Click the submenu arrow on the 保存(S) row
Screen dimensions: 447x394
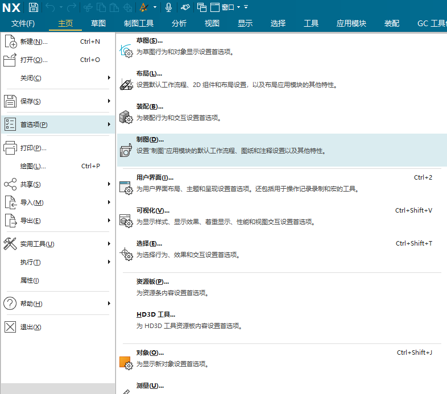pos(109,101)
